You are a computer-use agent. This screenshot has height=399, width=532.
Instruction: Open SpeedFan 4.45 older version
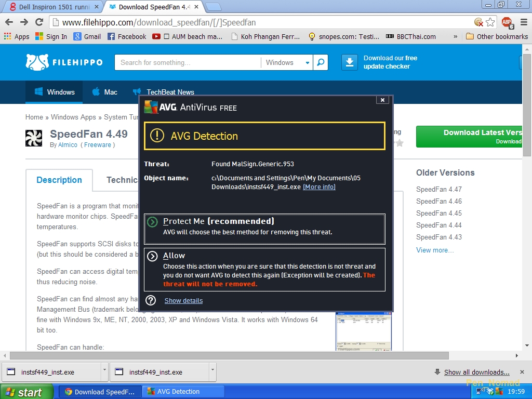pos(438,213)
